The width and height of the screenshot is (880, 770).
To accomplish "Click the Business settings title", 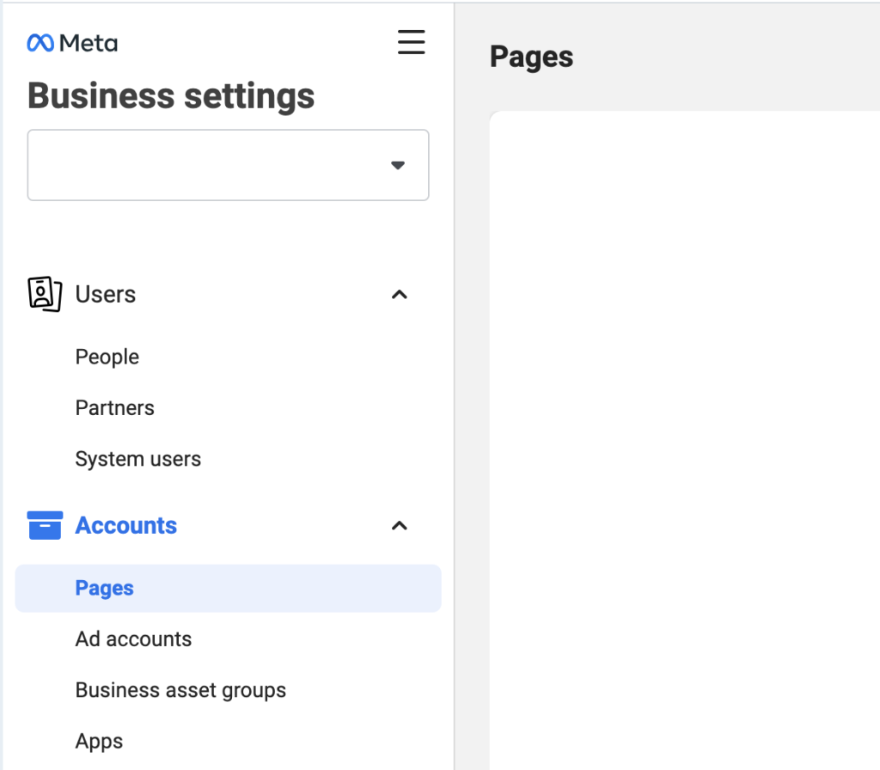I will [x=171, y=95].
